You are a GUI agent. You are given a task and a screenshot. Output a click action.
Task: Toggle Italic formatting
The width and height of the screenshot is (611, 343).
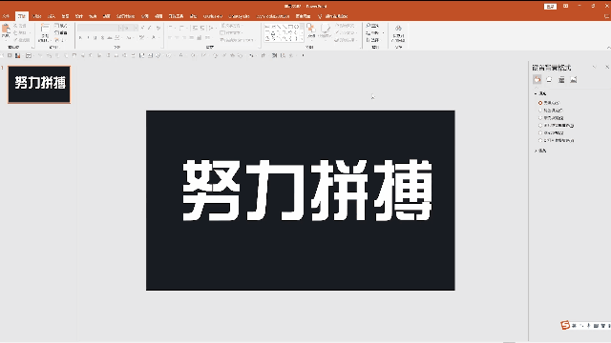tap(88, 38)
